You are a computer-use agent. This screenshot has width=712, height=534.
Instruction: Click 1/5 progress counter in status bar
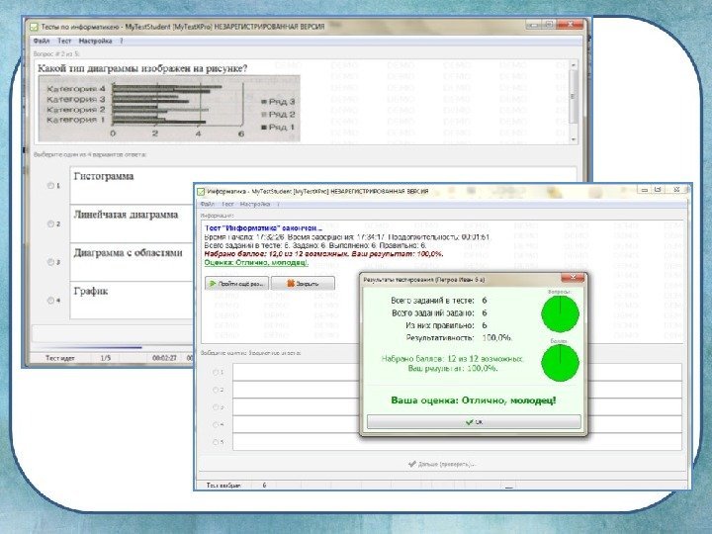[x=106, y=358]
